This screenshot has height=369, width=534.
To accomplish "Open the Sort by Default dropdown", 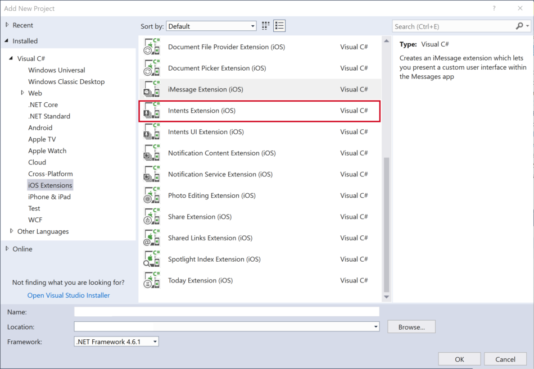I will click(211, 26).
